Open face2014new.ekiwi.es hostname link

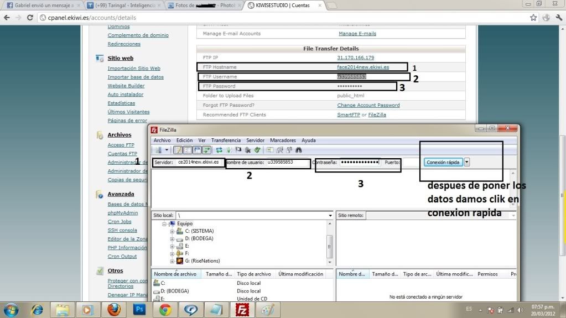pos(363,67)
